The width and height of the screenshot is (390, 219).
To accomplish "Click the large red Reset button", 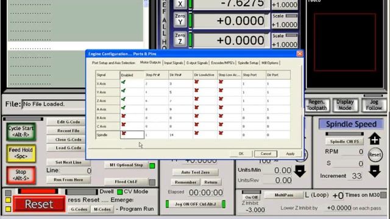I will point(39,204).
